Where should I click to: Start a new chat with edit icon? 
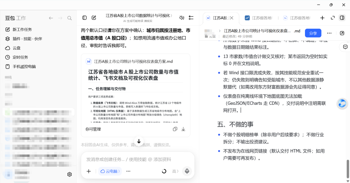click(x=94, y=18)
